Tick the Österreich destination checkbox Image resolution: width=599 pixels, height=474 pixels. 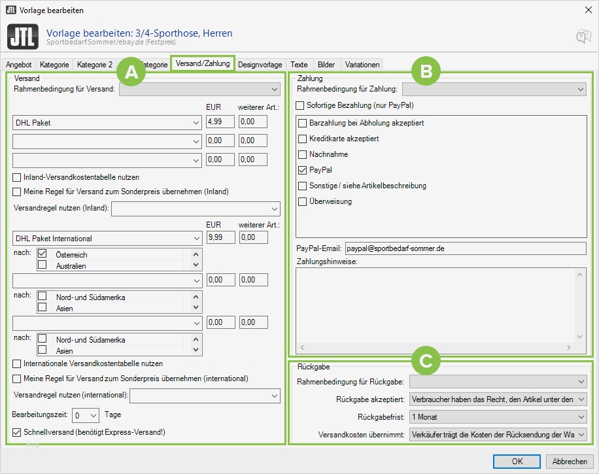point(43,254)
